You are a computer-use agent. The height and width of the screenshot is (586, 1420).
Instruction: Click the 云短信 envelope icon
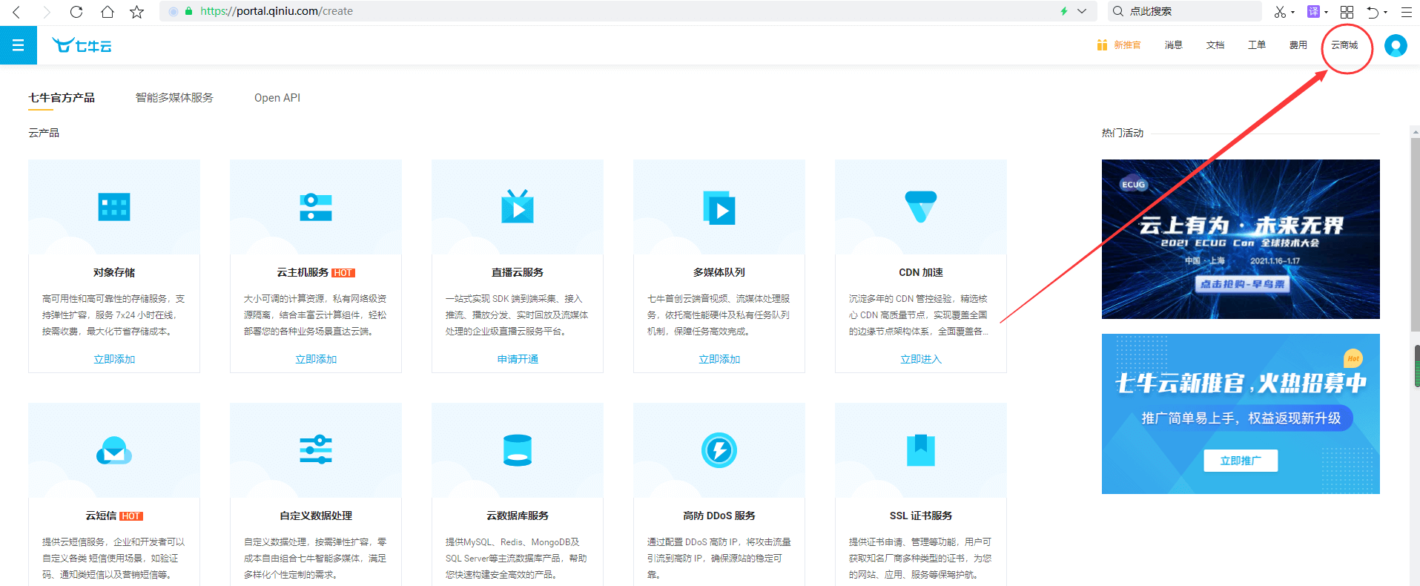(x=114, y=450)
